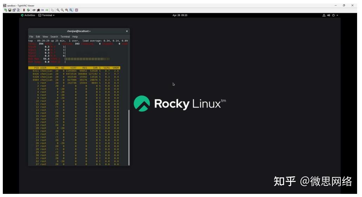The width and height of the screenshot is (362, 197).
Task: Click the Zoom in magnifier icon
Action: pyautogui.click(x=58, y=10)
